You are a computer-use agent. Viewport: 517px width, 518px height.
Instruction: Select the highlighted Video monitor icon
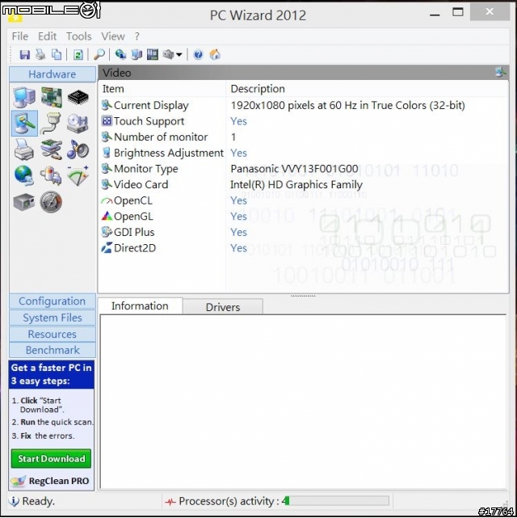24,124
